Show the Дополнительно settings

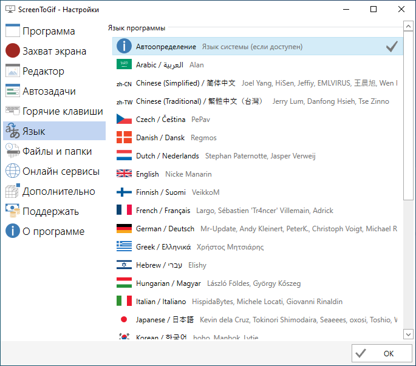click(x=55, y=191)
